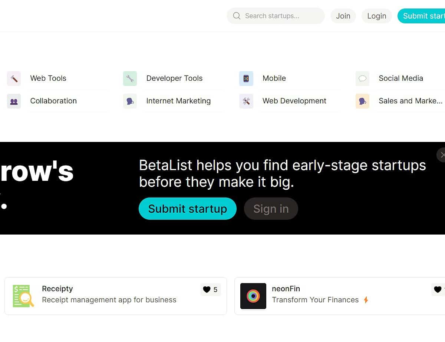Click the Collaboration people icon
This screenshot has width=445, height=342.
[x=14, y=101]
